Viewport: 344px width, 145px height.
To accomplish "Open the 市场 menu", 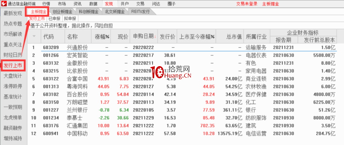I will [62, 3].
